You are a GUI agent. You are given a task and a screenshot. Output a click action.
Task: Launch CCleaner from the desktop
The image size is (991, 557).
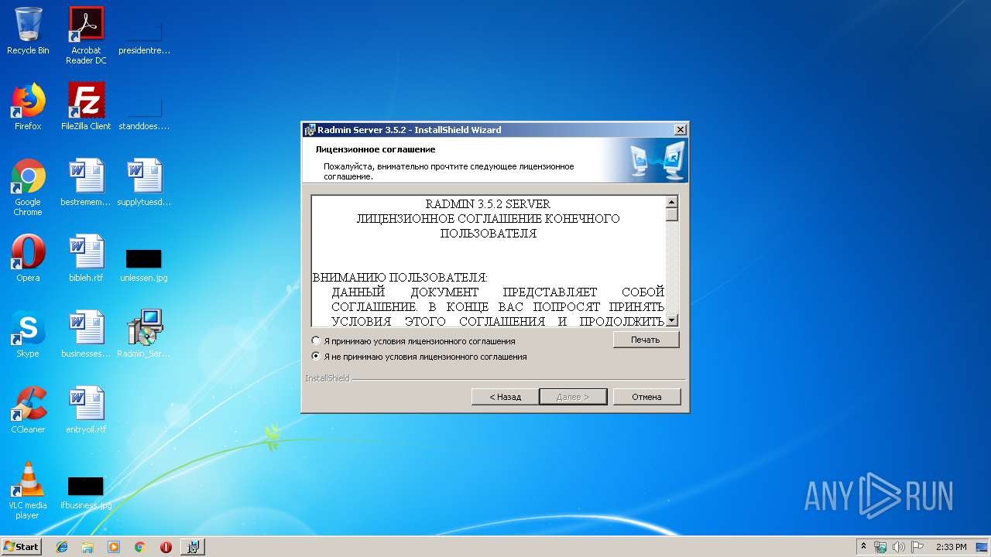click(x=28, y=410)
